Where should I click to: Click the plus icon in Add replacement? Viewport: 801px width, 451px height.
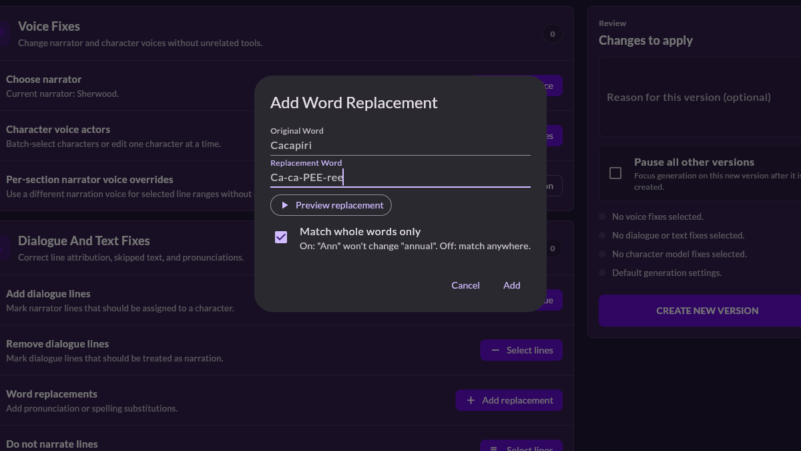pyautogui.click(x=471, y=400)
